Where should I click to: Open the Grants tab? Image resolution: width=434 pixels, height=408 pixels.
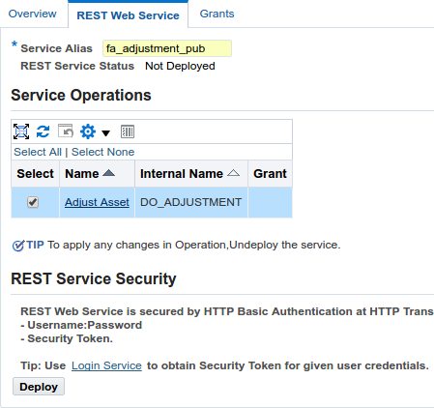pyautogui.click(x=217, y=14)
